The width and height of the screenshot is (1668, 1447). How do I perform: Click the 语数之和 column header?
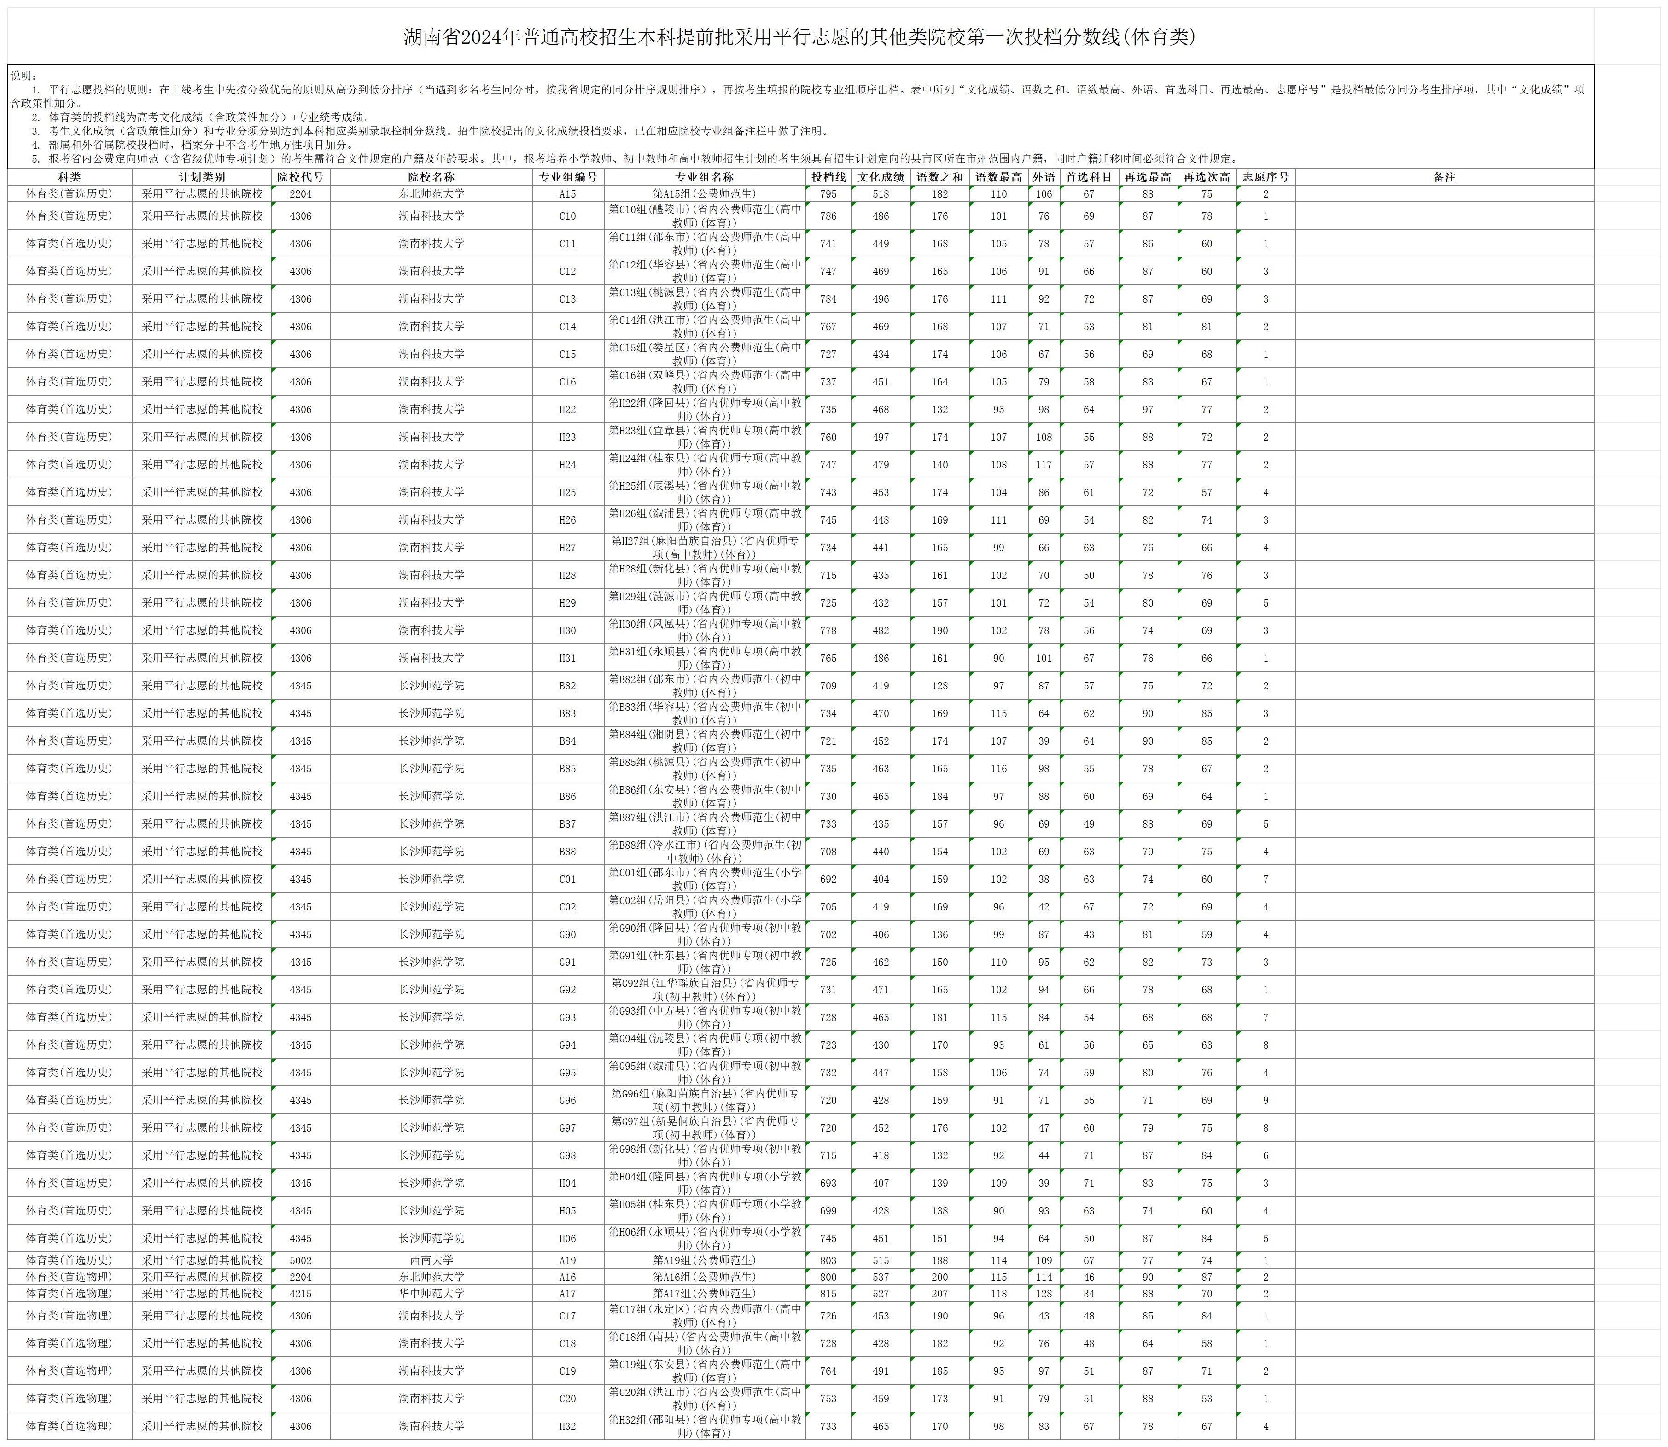940,177
